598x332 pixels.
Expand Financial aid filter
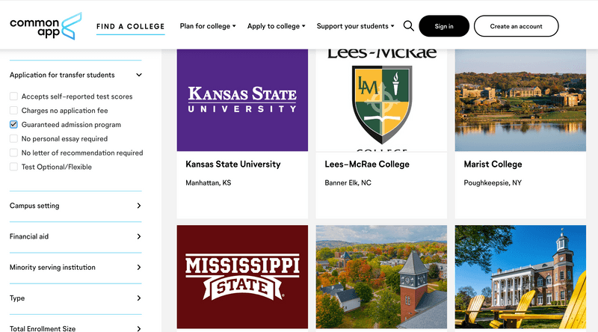pos(75,236)
